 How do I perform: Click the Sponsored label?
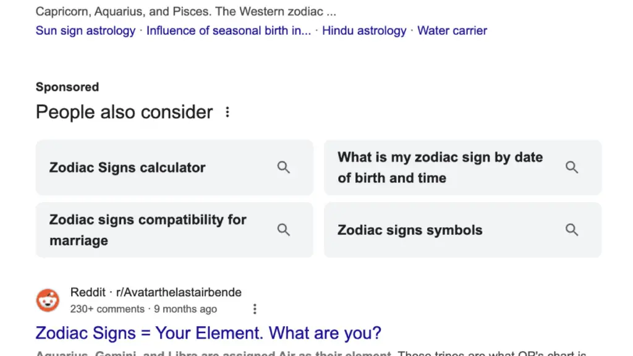pyautogui.click(x=67, y=87)
